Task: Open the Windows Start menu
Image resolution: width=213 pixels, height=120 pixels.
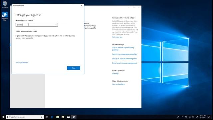Action: pyautogui.click(x=3, y=117)
